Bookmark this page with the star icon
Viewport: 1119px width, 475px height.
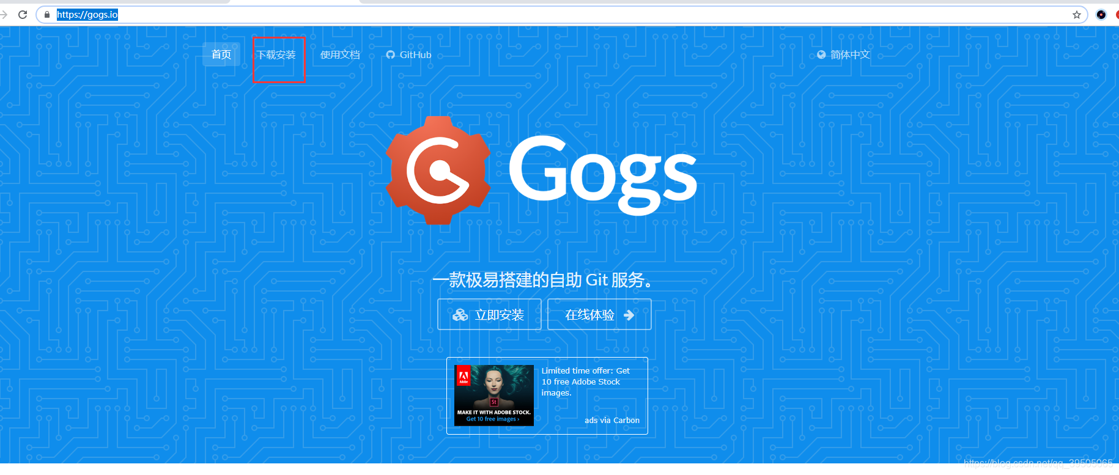[x=1077, y=15]
